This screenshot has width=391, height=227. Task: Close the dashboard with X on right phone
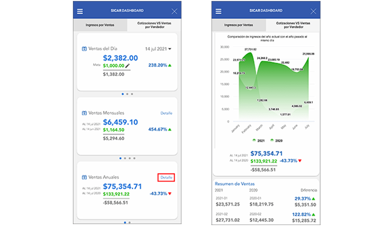313,11
